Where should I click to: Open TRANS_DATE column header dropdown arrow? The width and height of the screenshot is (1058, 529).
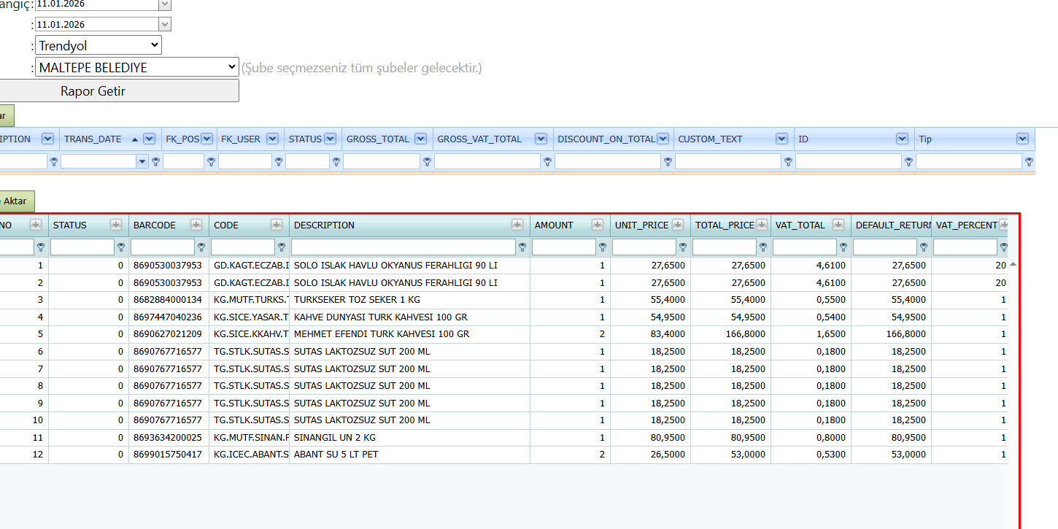click(150, 139)
